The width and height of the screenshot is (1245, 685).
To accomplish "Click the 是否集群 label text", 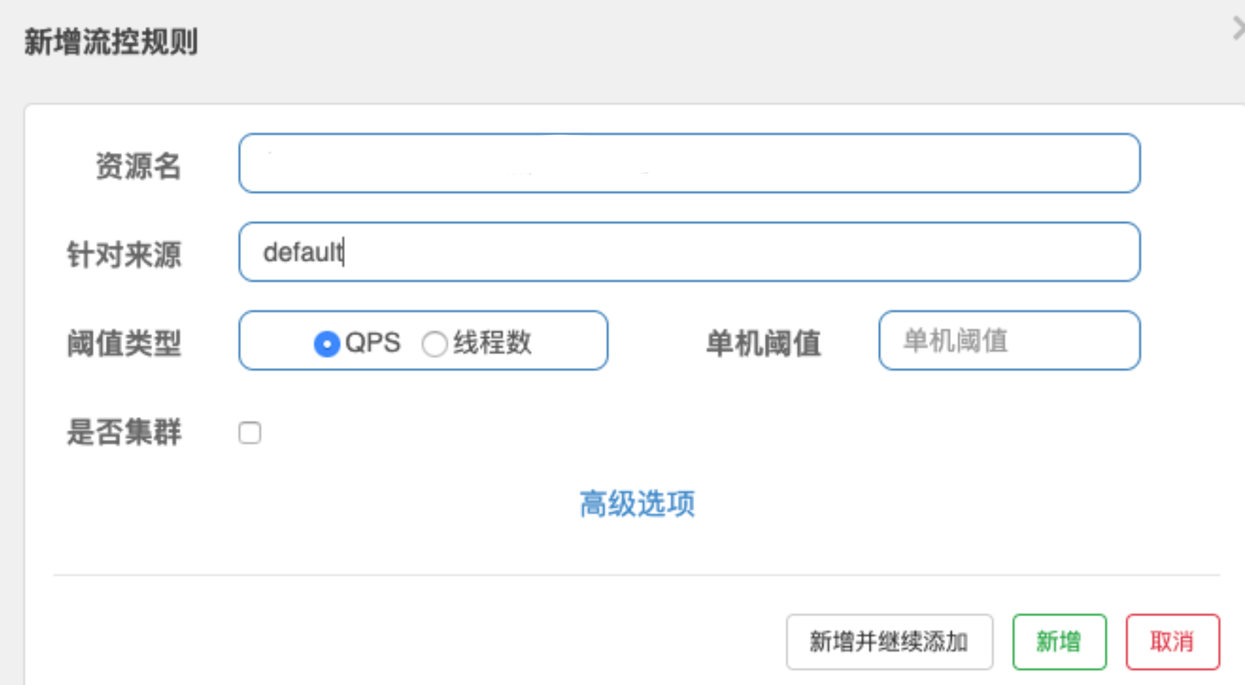I will (124, 432).
